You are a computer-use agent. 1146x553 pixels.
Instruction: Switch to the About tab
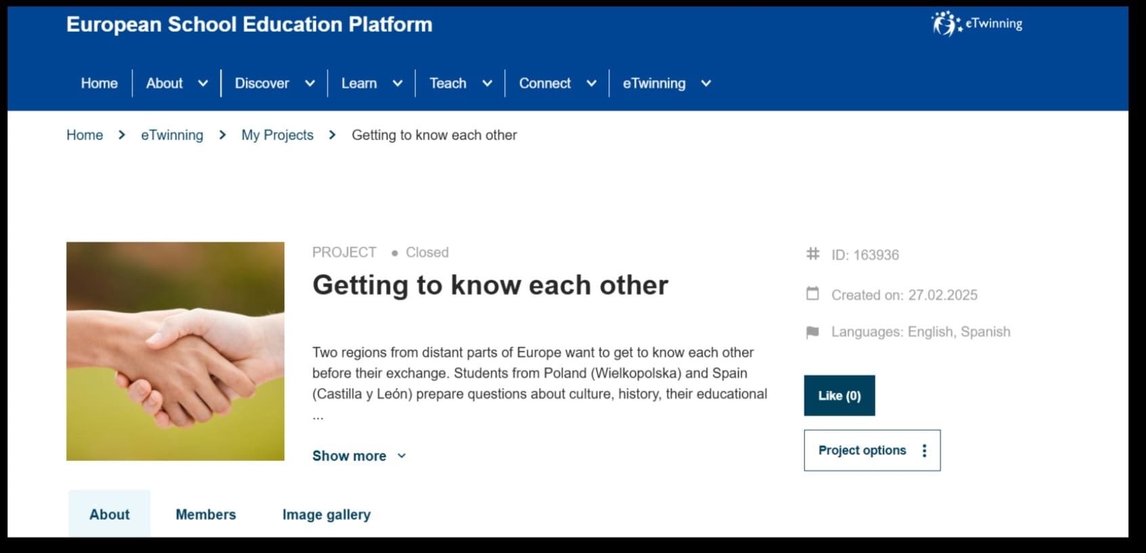coord(110,514)
